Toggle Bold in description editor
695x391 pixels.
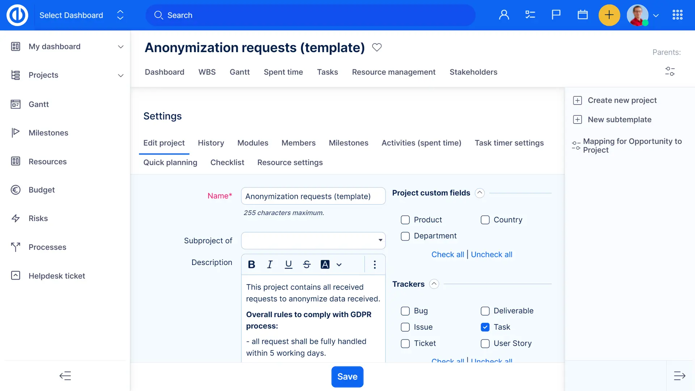point(252,265)
